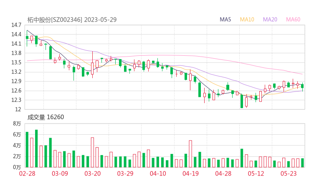
Task: Click the 13.2 price axis label
Action: pos(16,72)
